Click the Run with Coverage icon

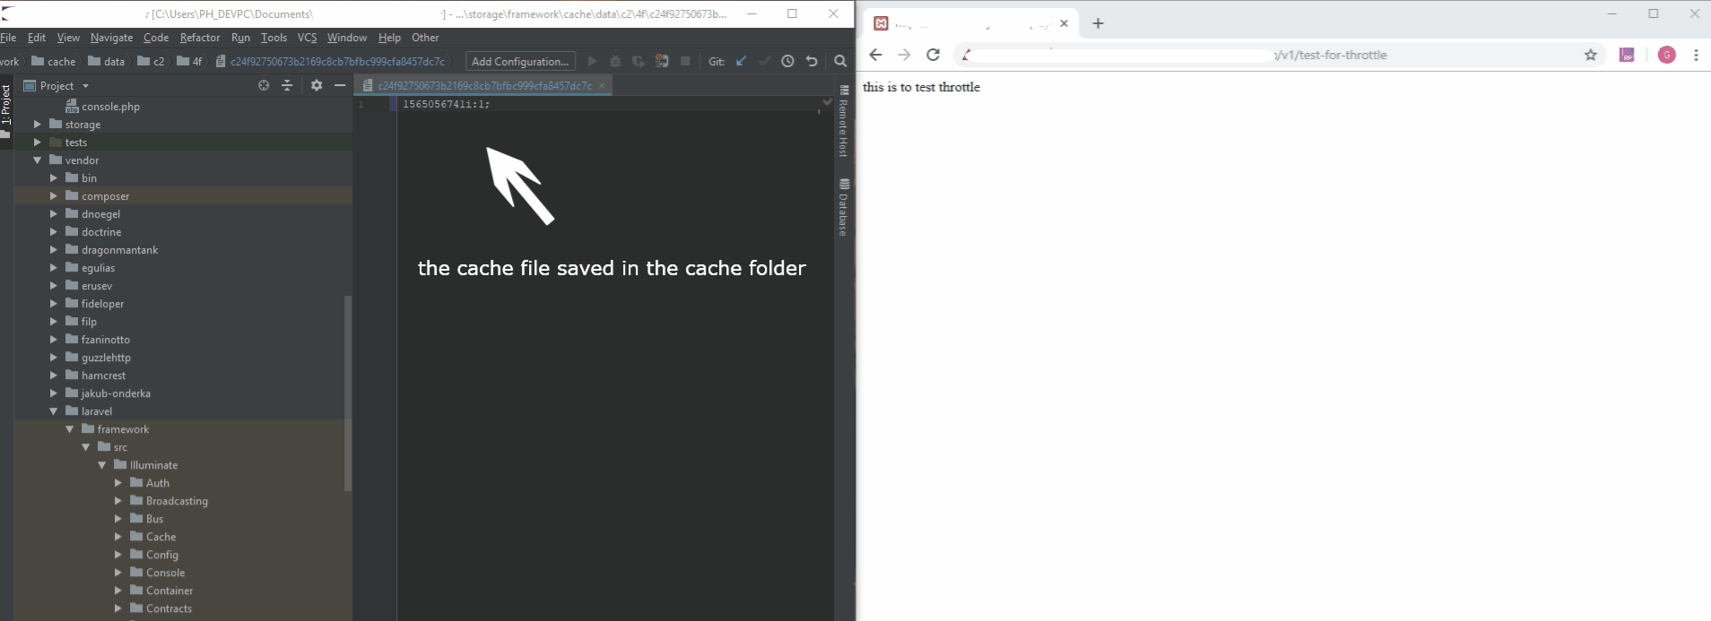[x=638, y=61]
